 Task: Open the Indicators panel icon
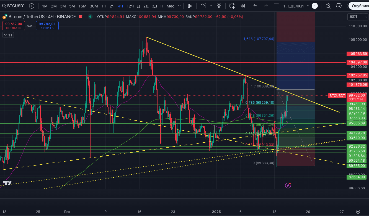(203, 6)
